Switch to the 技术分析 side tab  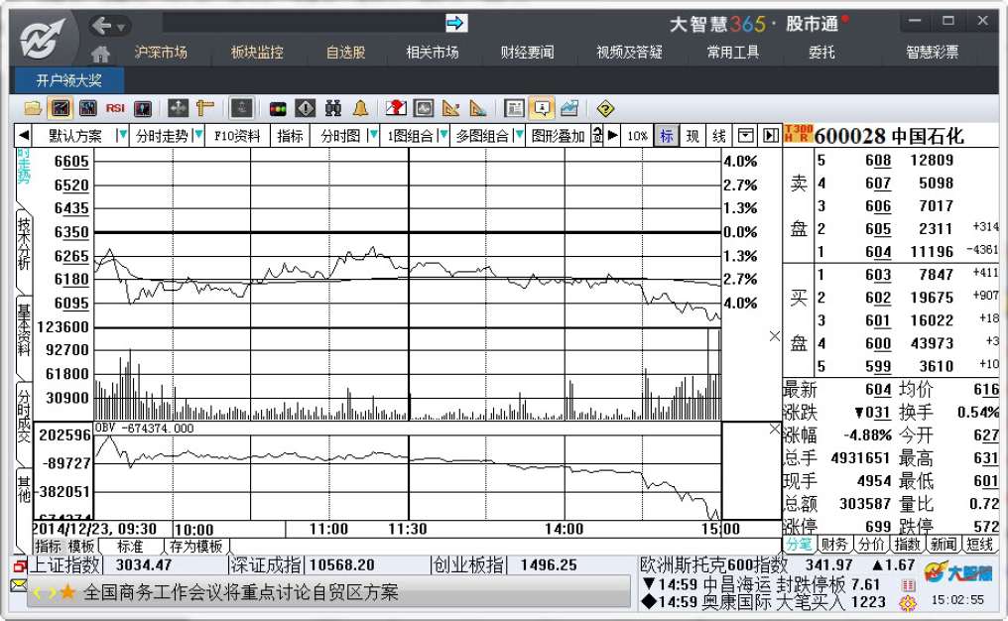point(24,244)
